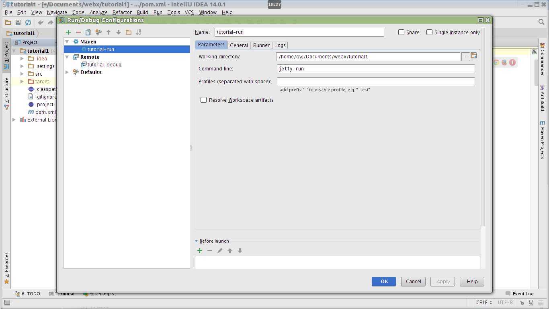
Task: Collapse the Before launch section
Action: pyautogui.click(x=197, y=241)
